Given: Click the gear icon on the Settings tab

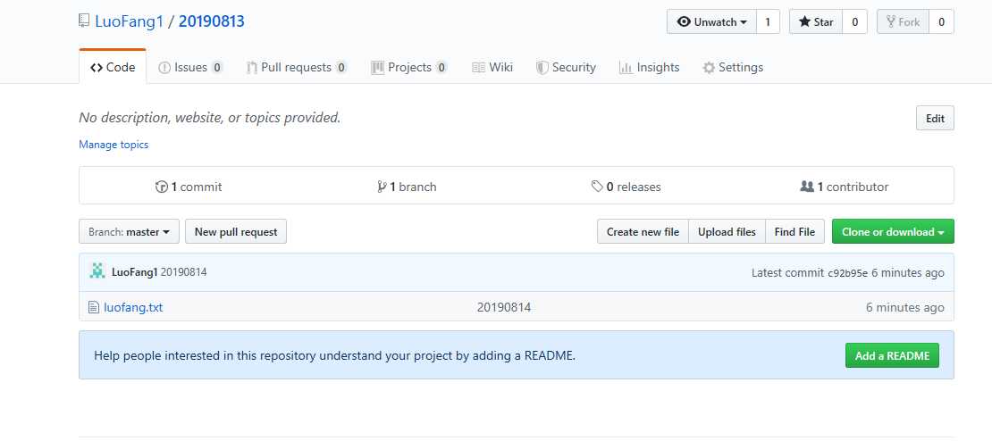Looking at the screenshot, I should (x=710, y=68).
